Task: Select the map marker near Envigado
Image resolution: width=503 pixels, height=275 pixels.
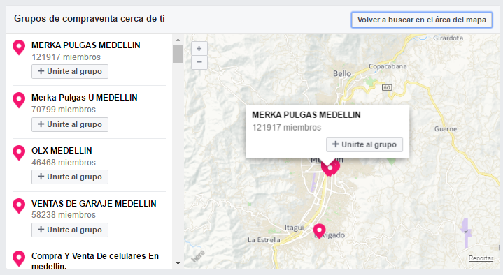Action: tap(319, 231)
